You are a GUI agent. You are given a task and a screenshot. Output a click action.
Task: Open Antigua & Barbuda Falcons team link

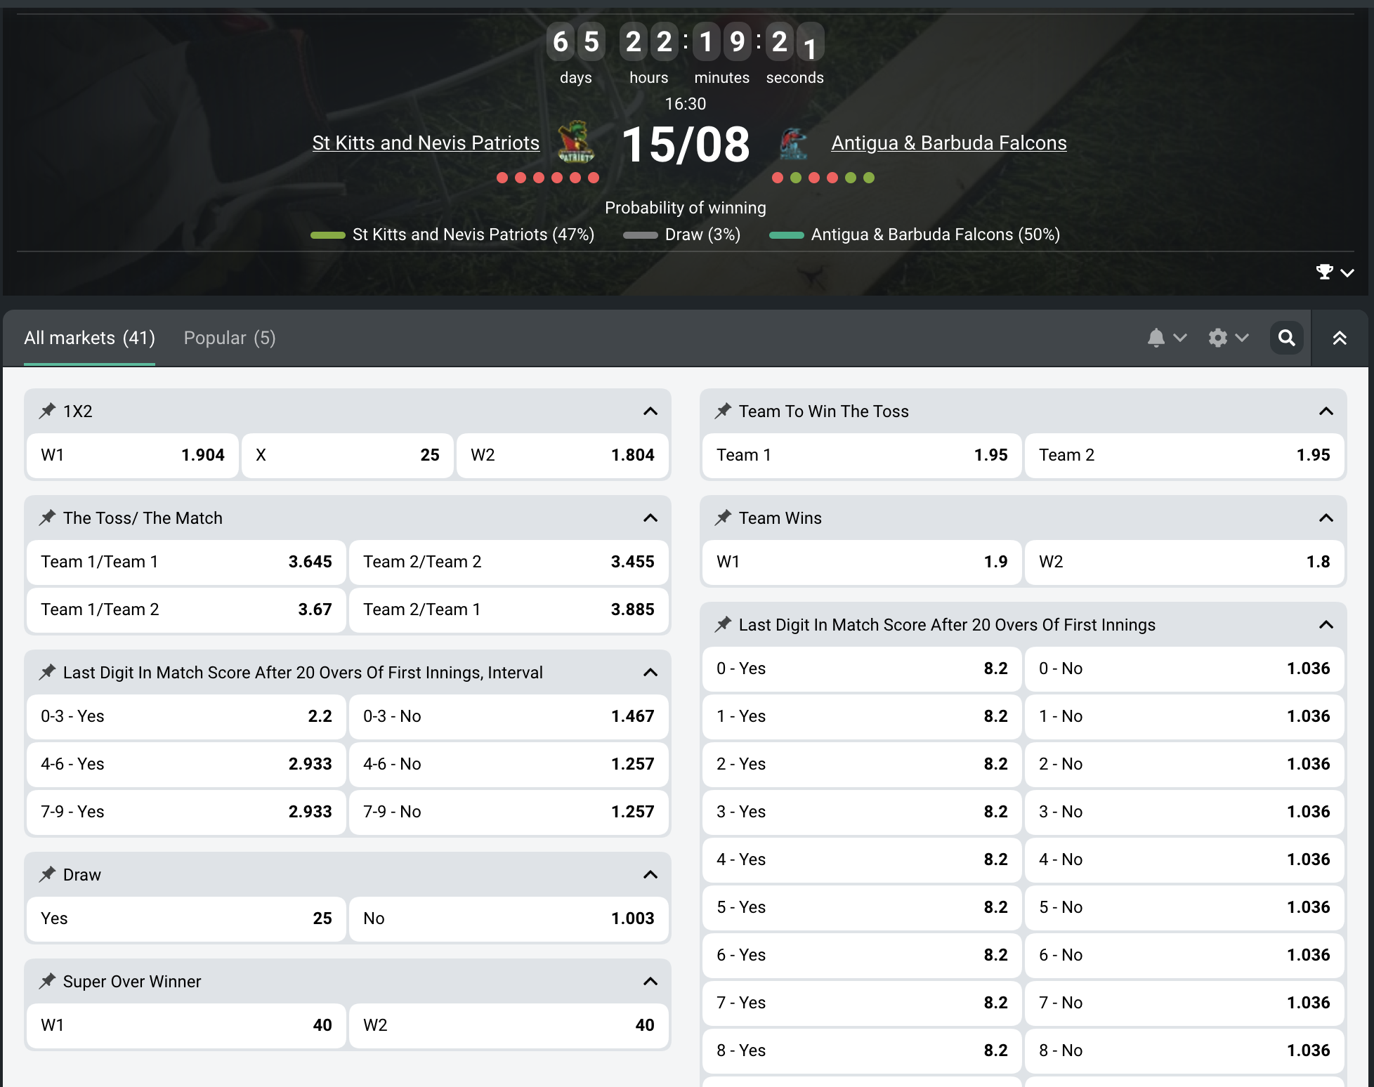[x=948, y=143]
